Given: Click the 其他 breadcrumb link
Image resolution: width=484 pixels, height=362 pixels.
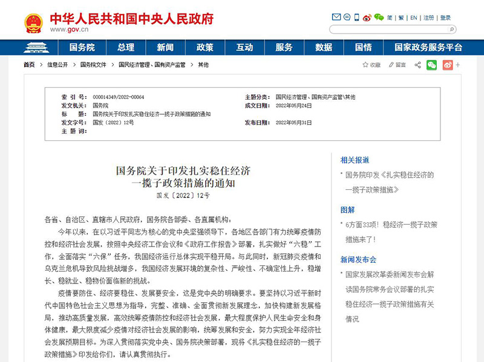Looking at the screenshot, I should coord(203,65).
